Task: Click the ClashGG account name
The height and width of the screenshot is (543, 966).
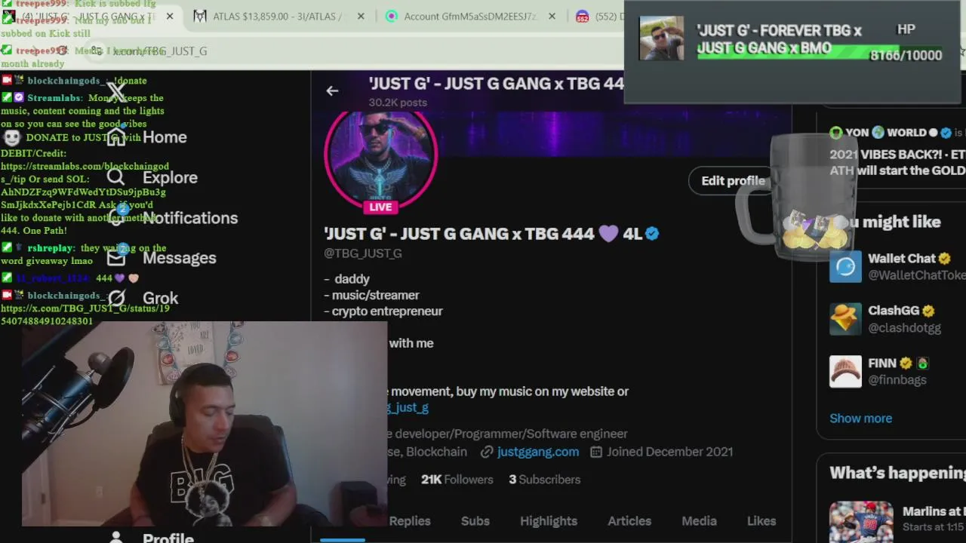Action: point(894,311)
